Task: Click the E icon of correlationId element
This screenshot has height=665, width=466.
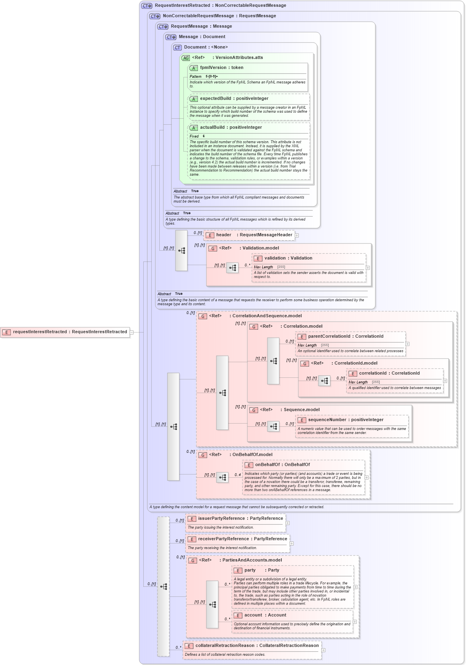Action: point(353,373)
